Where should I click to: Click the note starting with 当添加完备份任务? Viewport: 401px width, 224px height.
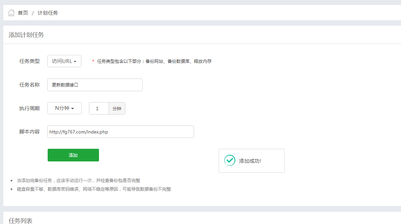79,180
